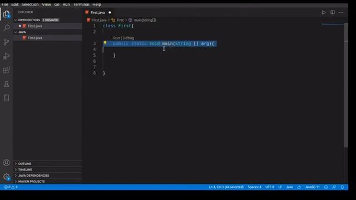The height and width of the screenshot is (200, 356).
Task: Select the First.java editor tab
Action: click(x=99, y=12)
